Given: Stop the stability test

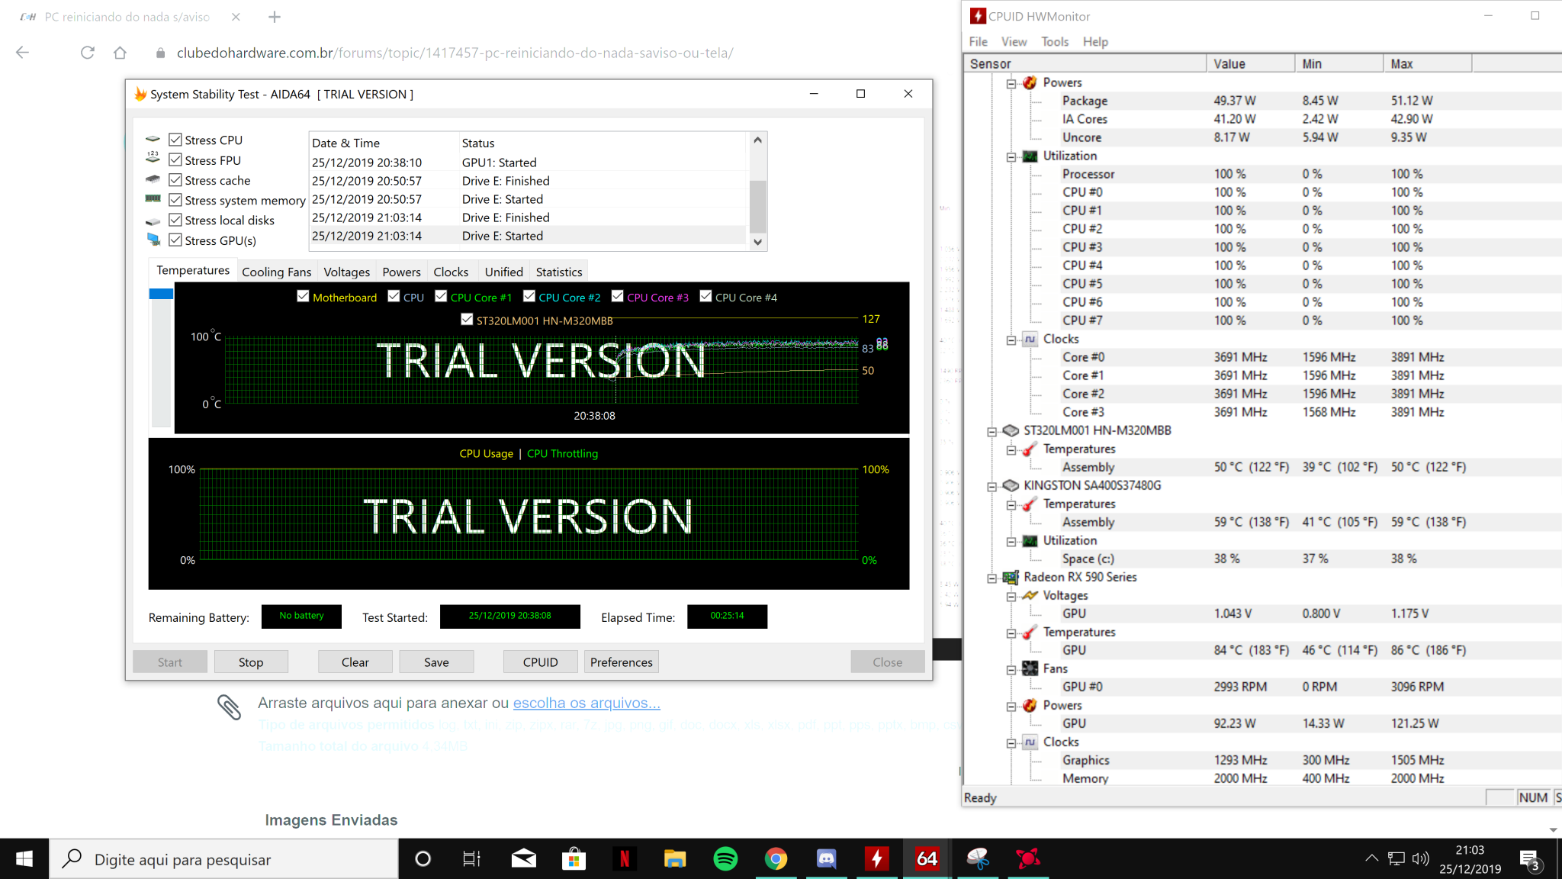Looking at the screenshot, I should click(x=251, y=662).
